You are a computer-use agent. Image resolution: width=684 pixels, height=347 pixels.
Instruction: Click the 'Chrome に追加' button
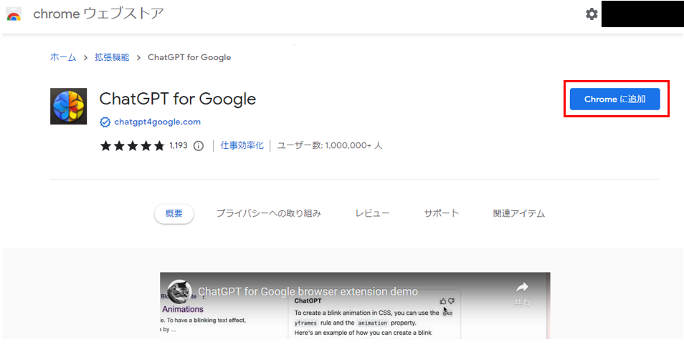(x=614, y=99)
